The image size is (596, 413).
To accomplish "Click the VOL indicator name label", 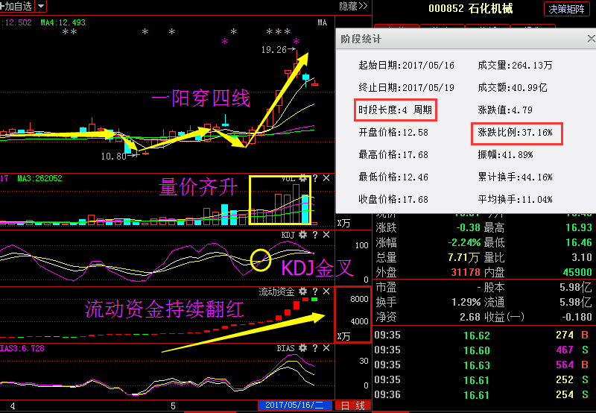I will click(288, 178).
